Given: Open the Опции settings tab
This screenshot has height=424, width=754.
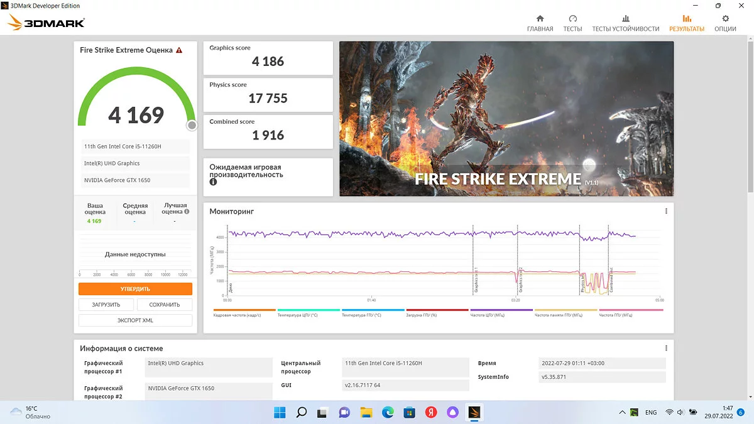Looking at the screenshot, I should tap(725, 23).
